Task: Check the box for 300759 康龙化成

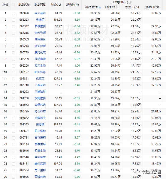Action: (x=14, y=53)
